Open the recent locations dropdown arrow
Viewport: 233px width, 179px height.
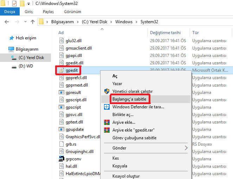pyautogui.click(x=25, y=22)
